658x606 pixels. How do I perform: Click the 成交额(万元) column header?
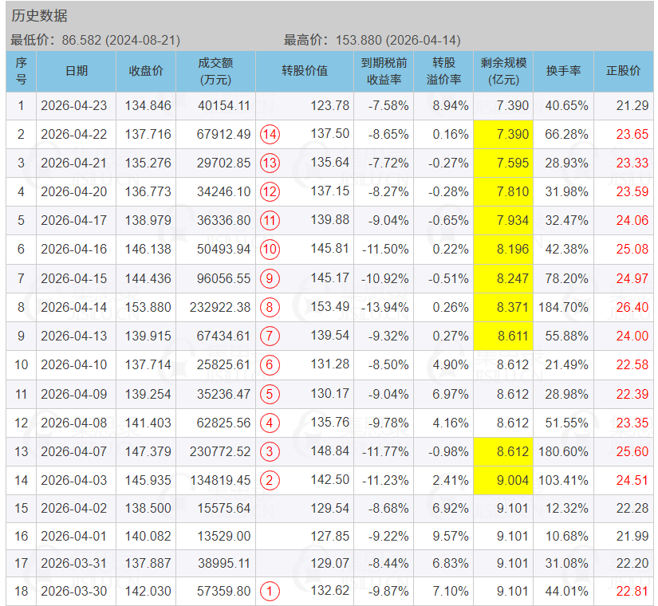tap(215, 71)
